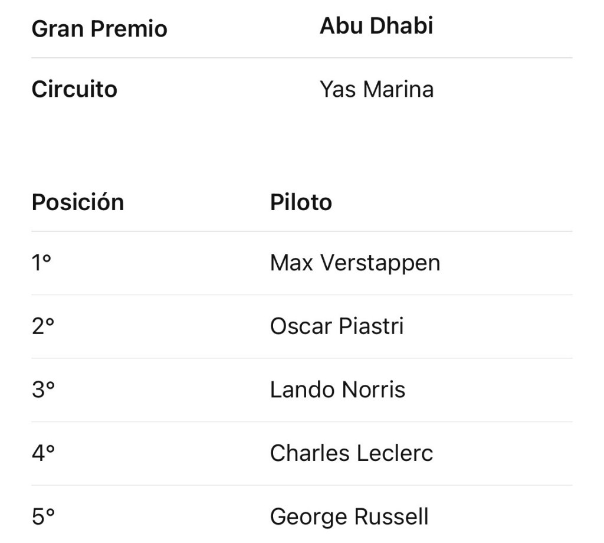Click the Circuito label
This screenshot has height=543, width=604.
click(x=74, y=90)
